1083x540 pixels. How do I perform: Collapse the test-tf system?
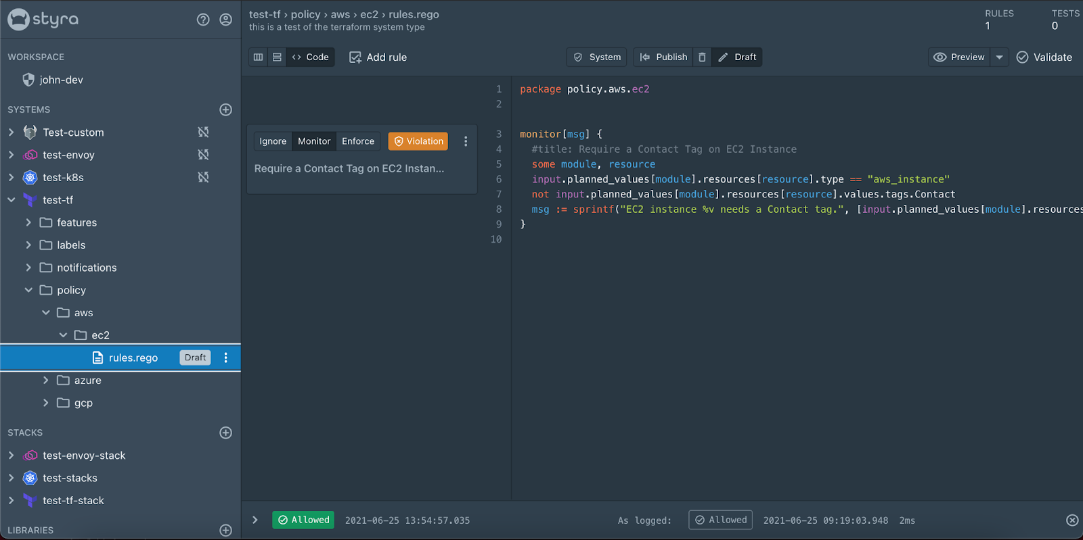[11, 200]
